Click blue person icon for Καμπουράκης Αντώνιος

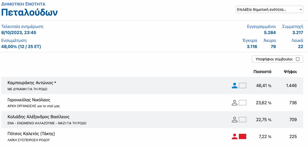click(235, 86)
